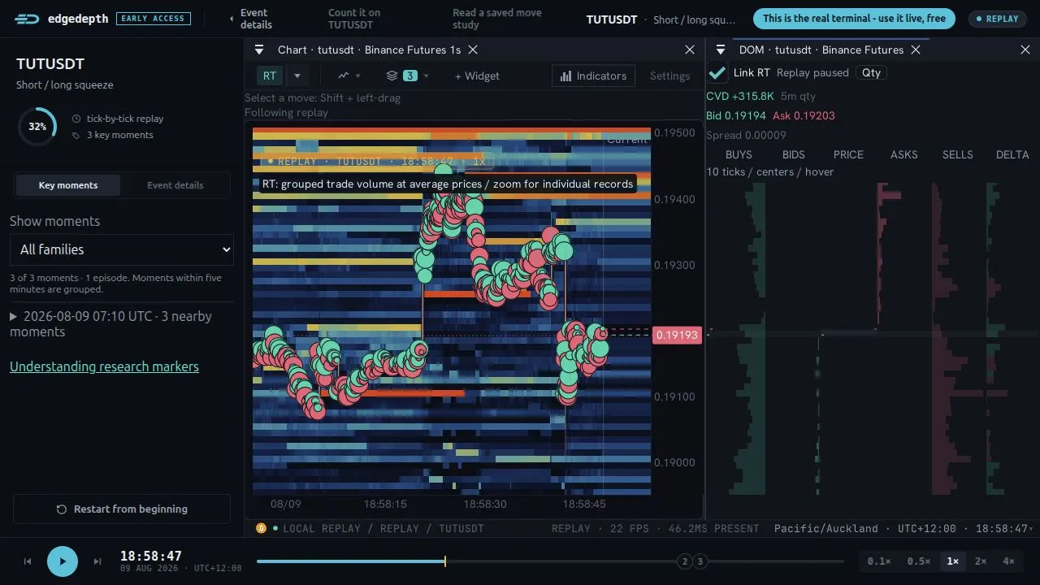Open the line chart type dropdown

point(350,76)
